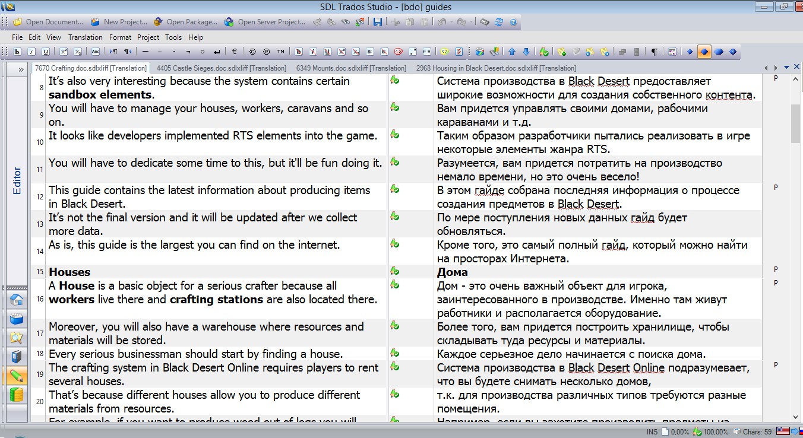
Task: Open the help question-mark icon
Action: pyautogui.click(x=513, y=22)
